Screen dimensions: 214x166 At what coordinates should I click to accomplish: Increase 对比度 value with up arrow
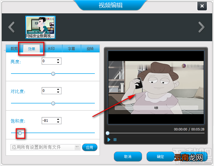click(x=58, y=89)
